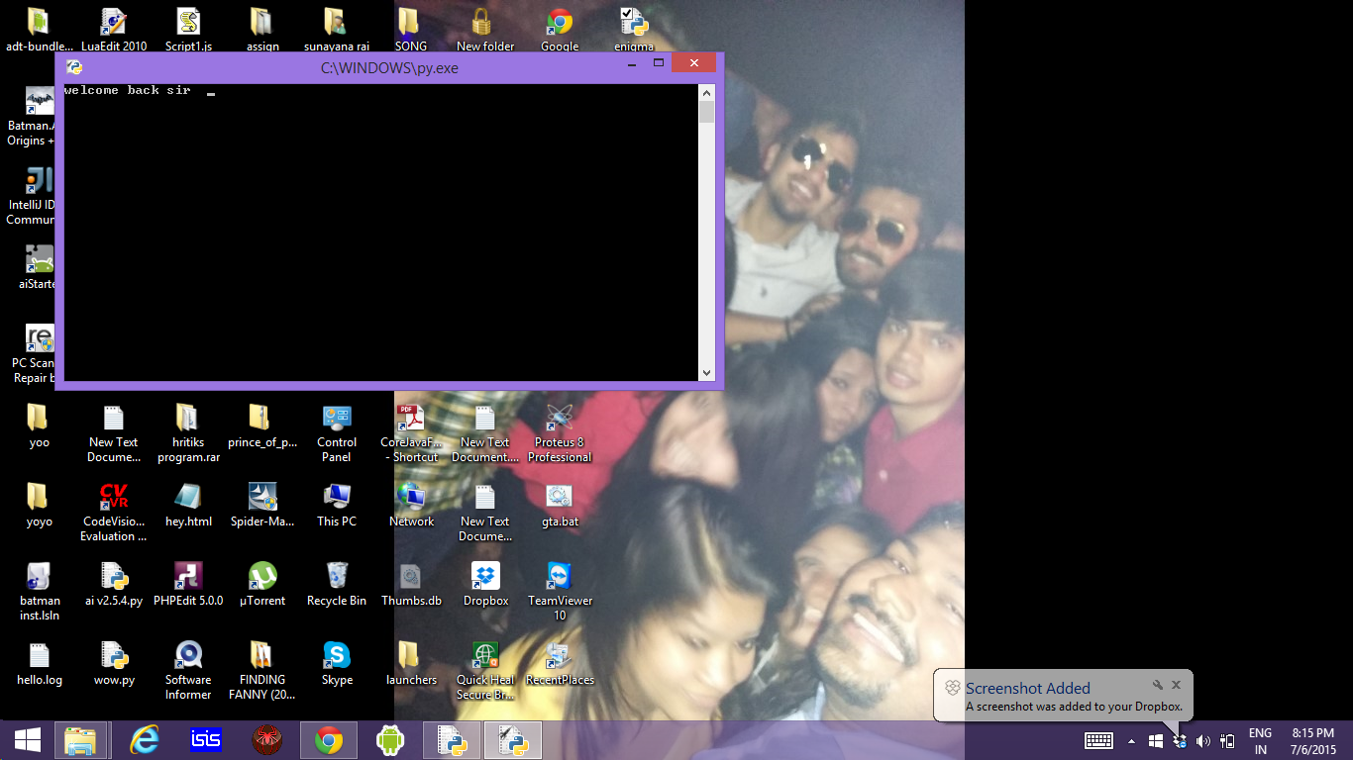Open the assign folder icon
Image resolution: width=1353 pixels, height=760 pixels.
point(262,30)
